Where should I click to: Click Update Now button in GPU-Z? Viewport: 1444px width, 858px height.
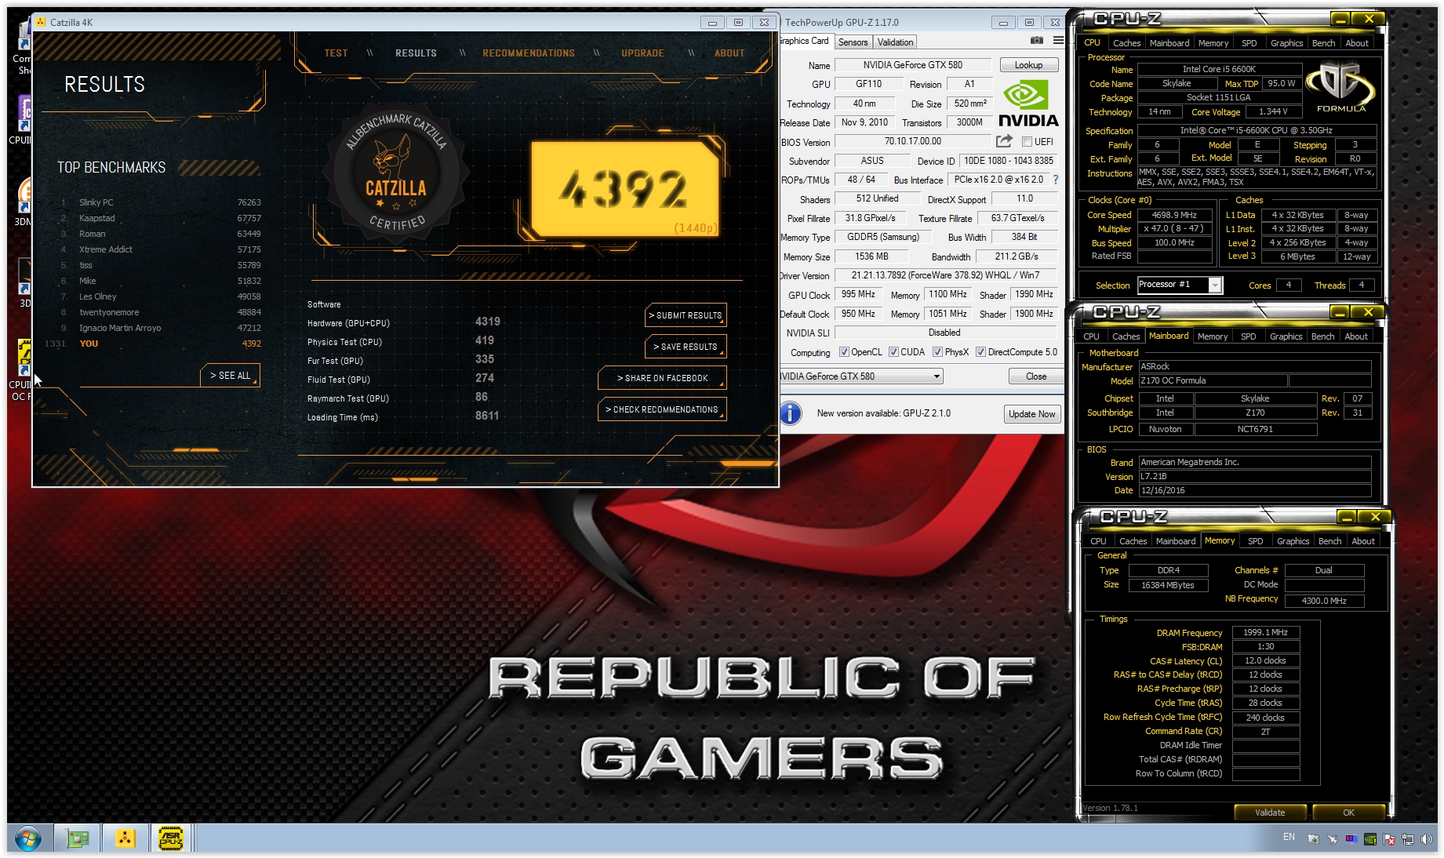(1031, 414)
